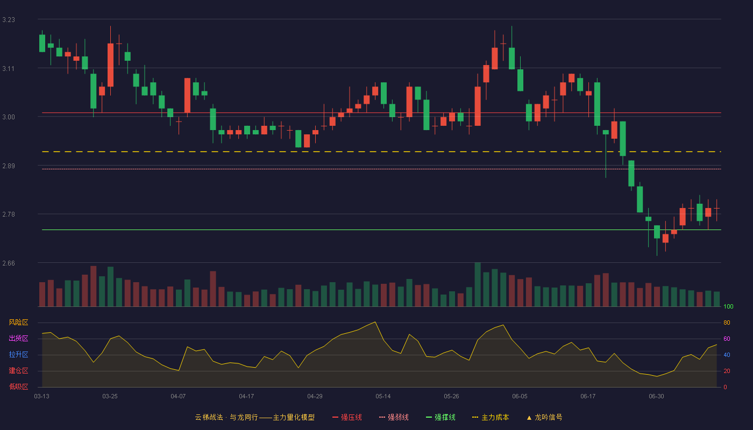Image resolution: width=753 pixels, height=430 pixels.
Task: Click the yellow dashed 主力成本 line
Action: point(381,152)
